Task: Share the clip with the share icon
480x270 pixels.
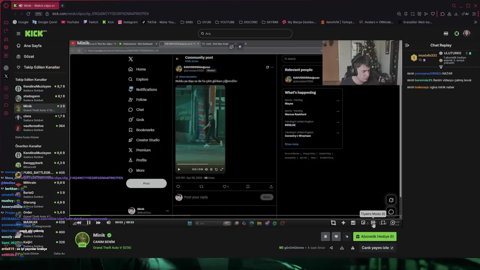Action: click(331, 248)
